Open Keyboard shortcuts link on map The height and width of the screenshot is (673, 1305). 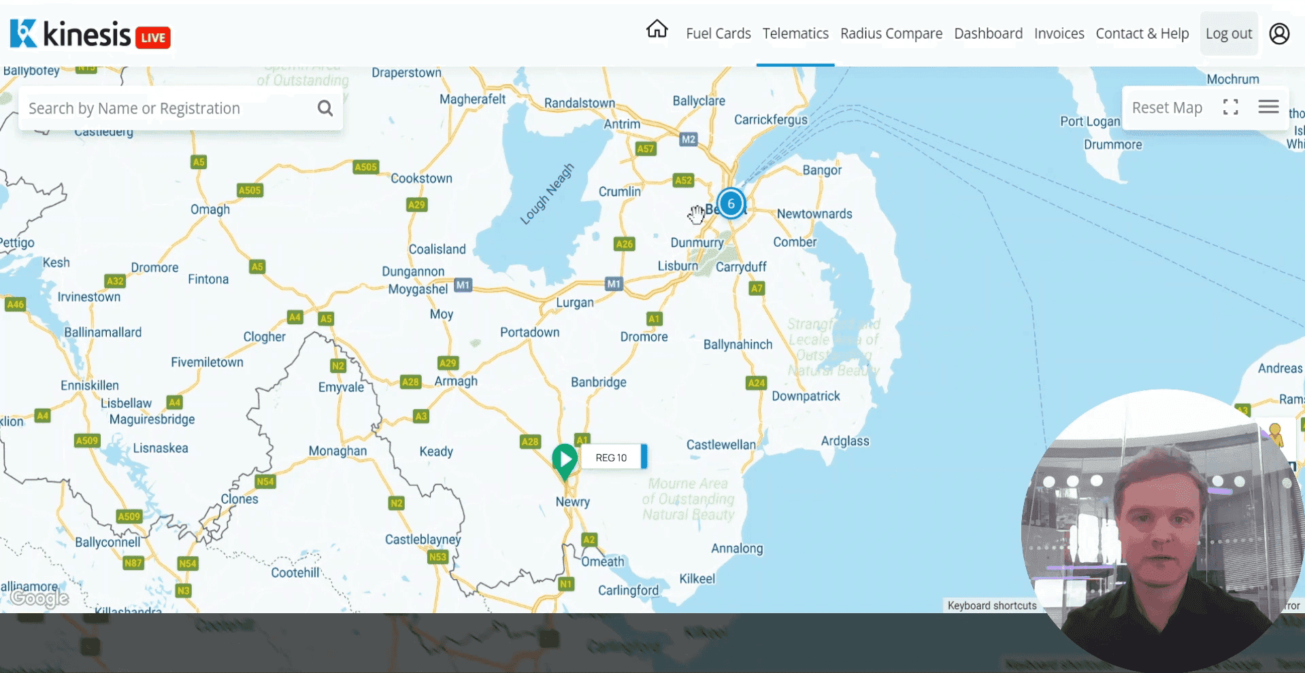click(991, 606)
